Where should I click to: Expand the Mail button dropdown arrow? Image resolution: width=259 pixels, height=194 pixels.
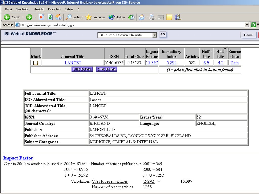click(x=146, y=17)
